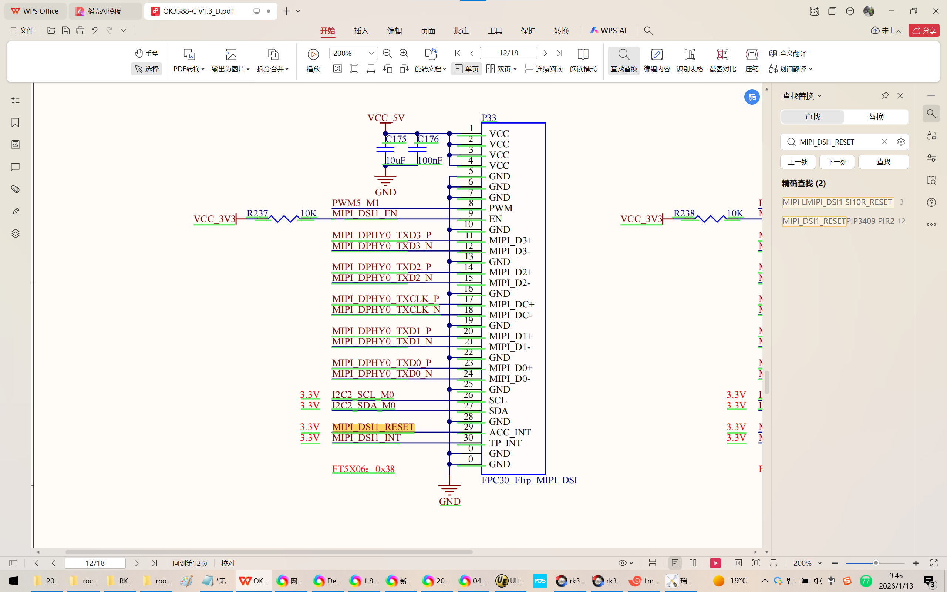947x592 pixels.
Task: Click the 下一处 next result button
Action: coord(837,162)
